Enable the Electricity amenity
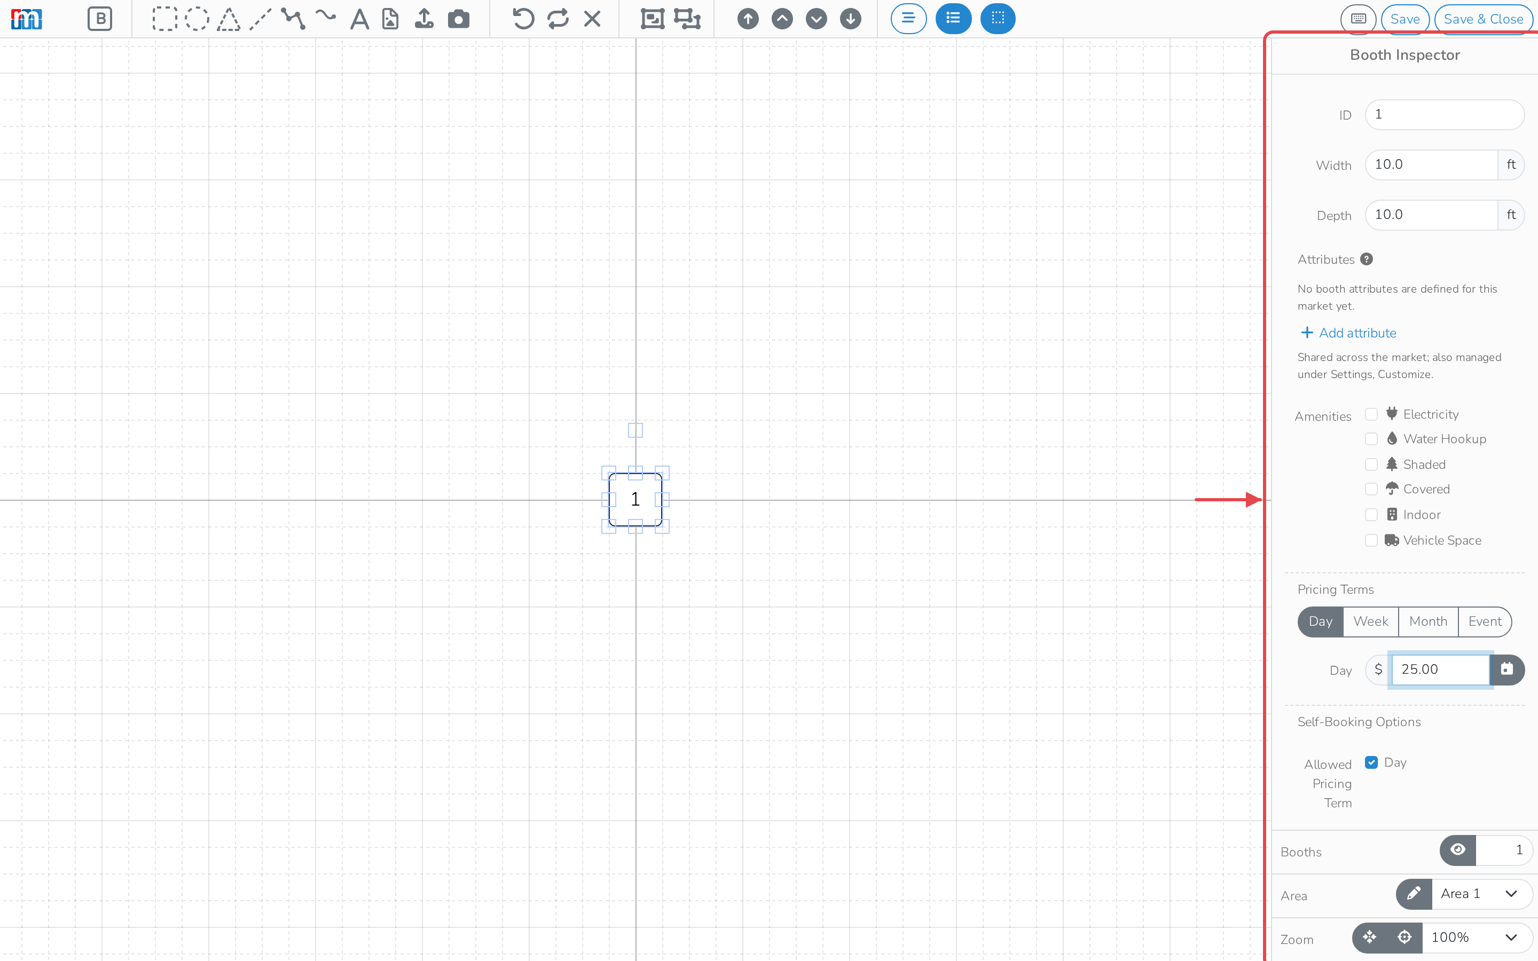Viewport: 1538px width, 961px height. click(x=1371, y=414)
